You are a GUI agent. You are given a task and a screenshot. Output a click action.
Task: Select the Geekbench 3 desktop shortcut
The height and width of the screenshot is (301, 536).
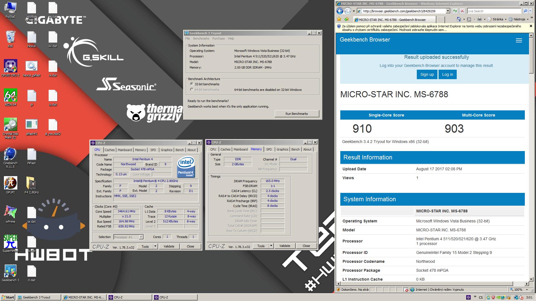tap(10, 273)
